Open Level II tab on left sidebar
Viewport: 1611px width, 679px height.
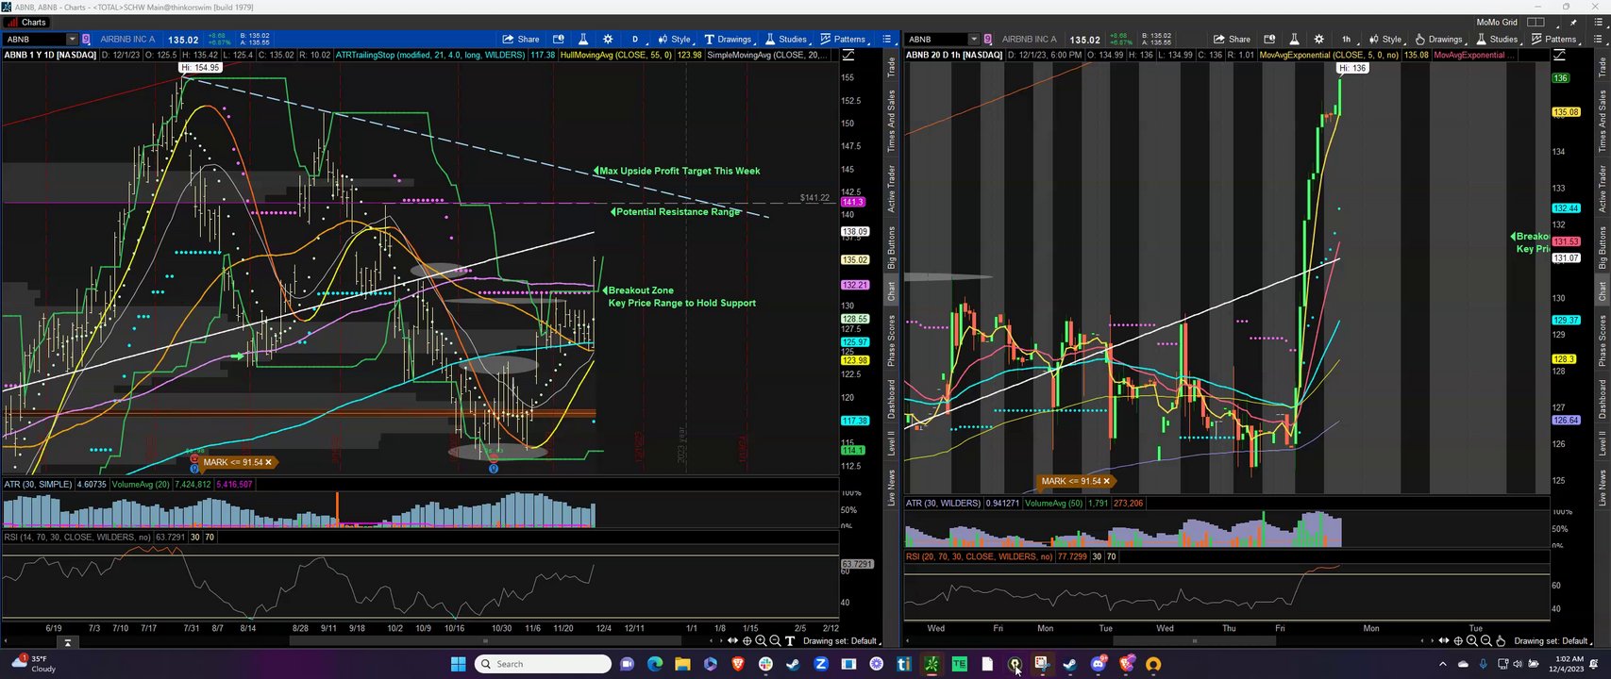pyautogui.click(x=891, y=443)
